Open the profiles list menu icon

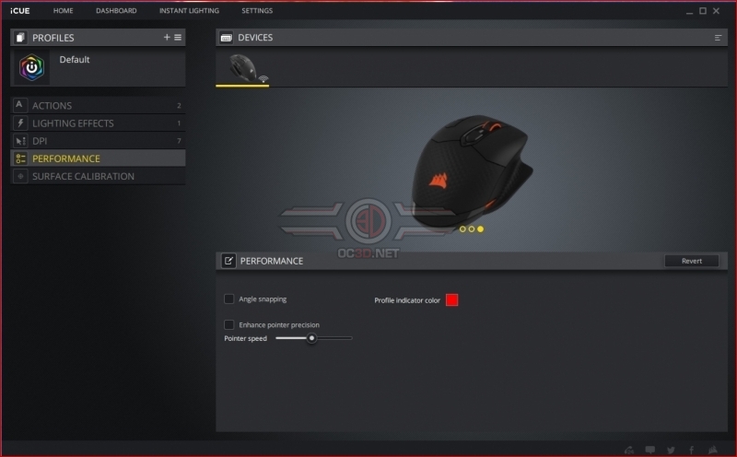pyautogui.click(x=178, y=37)
